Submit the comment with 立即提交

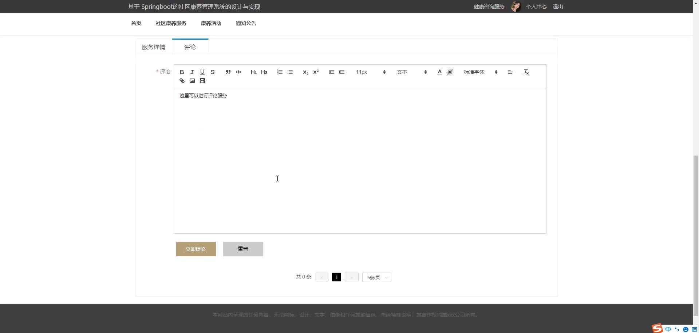click(x=196, y=249)
